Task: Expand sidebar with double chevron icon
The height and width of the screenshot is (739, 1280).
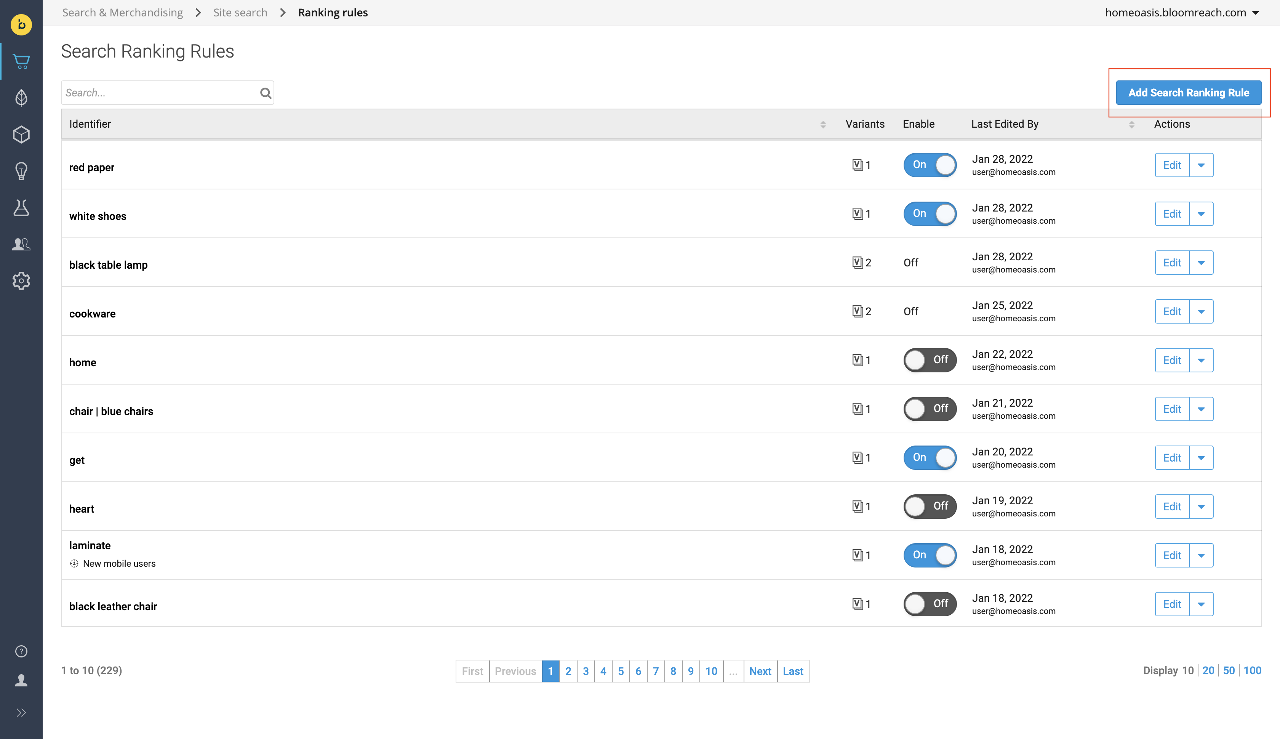Action: tap(21, 713)
